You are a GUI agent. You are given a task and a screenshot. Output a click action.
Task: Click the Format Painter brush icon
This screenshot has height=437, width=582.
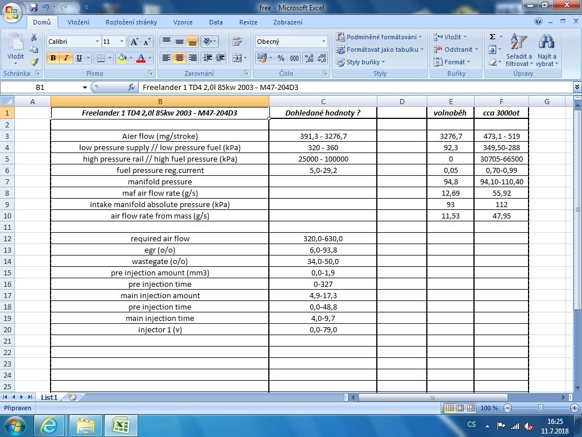[x=34, y=61]
